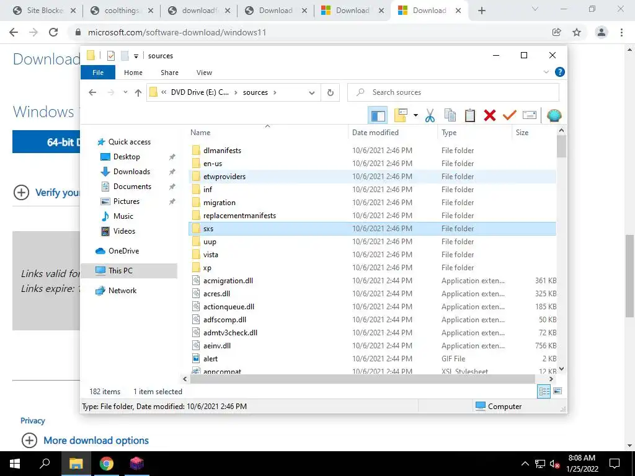635x476 pixels.
Task: Click Explorer back arrow button
Action: (92, 93)
